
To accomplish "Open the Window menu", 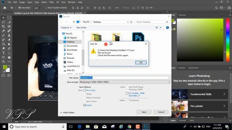I will pos(72,2).
